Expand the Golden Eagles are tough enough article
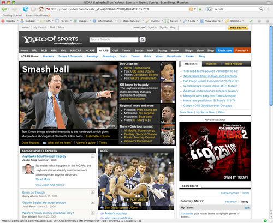This screenshot has height=223, width=273. (93, 202)
